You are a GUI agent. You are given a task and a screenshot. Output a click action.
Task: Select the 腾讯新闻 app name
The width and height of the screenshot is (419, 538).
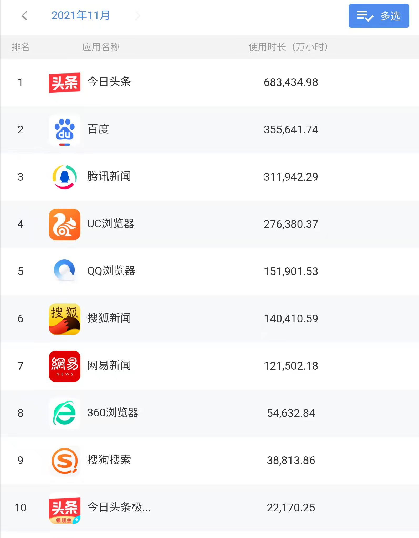pyautogui.click(x=109, y=176)
